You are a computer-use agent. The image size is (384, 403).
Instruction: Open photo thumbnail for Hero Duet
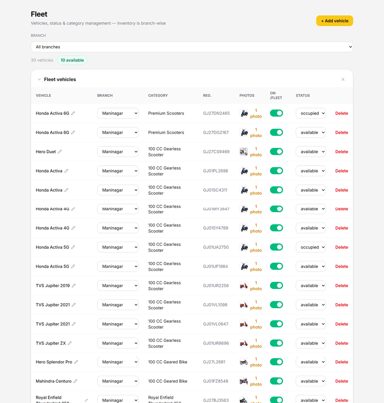(244, 152)
